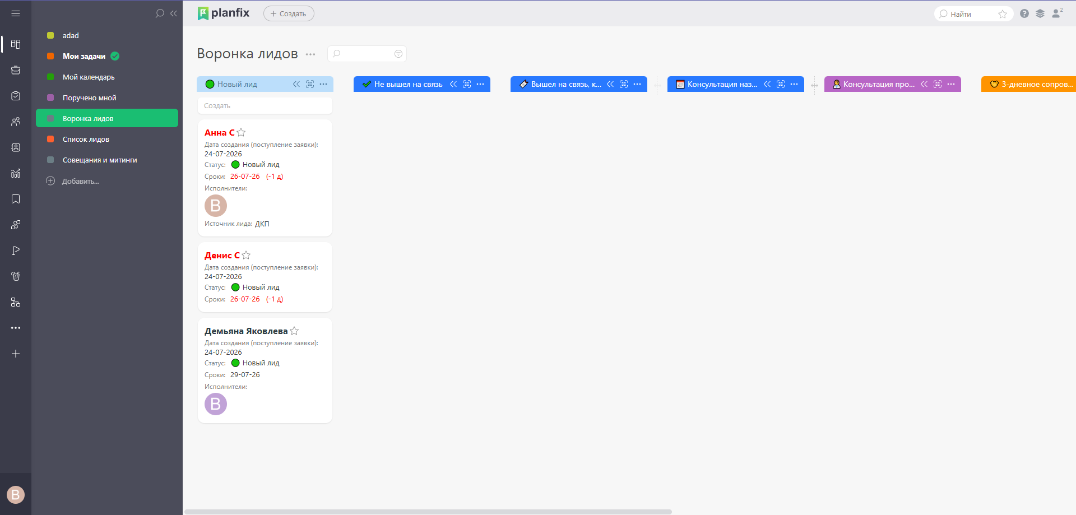
Task: Click the horizontal scrollbar at the bottom
Action: [x=428, y=512]
